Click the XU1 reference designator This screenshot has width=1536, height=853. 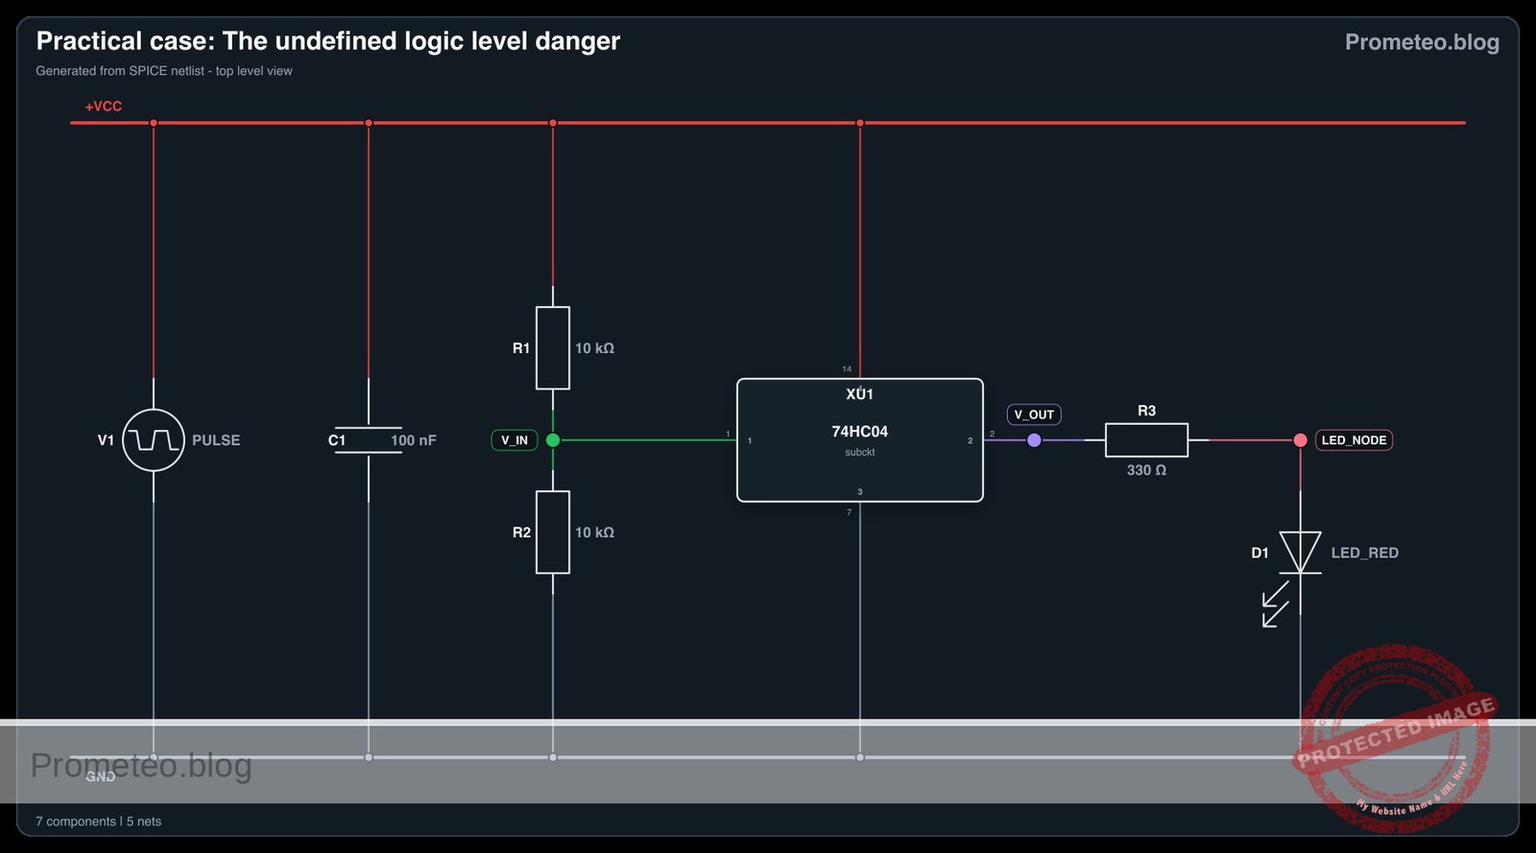pos(860,394)
